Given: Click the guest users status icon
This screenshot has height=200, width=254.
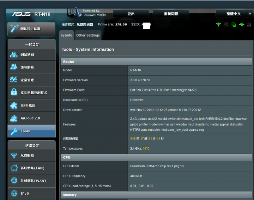Looking at the screenshot, I should [226, 25].
